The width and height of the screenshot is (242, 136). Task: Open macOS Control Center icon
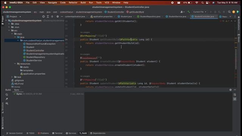click(x=208, y=3)
